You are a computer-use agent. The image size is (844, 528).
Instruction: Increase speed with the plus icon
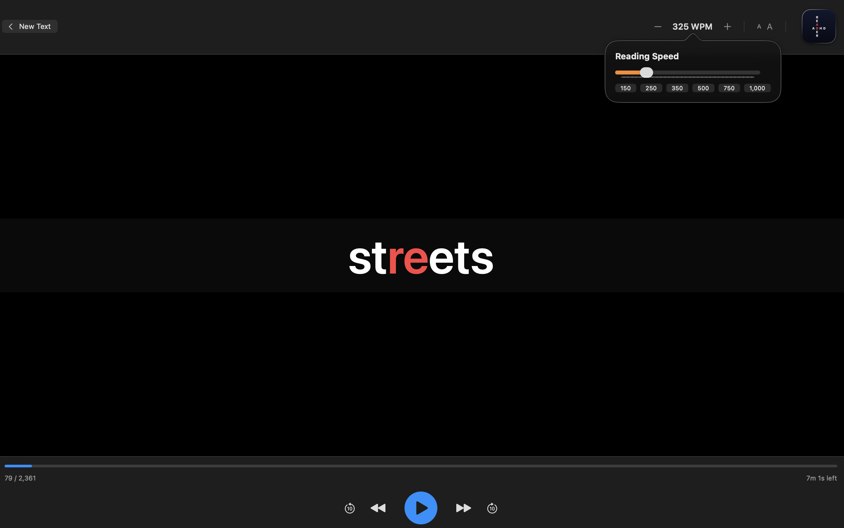(x=727, y=27)
